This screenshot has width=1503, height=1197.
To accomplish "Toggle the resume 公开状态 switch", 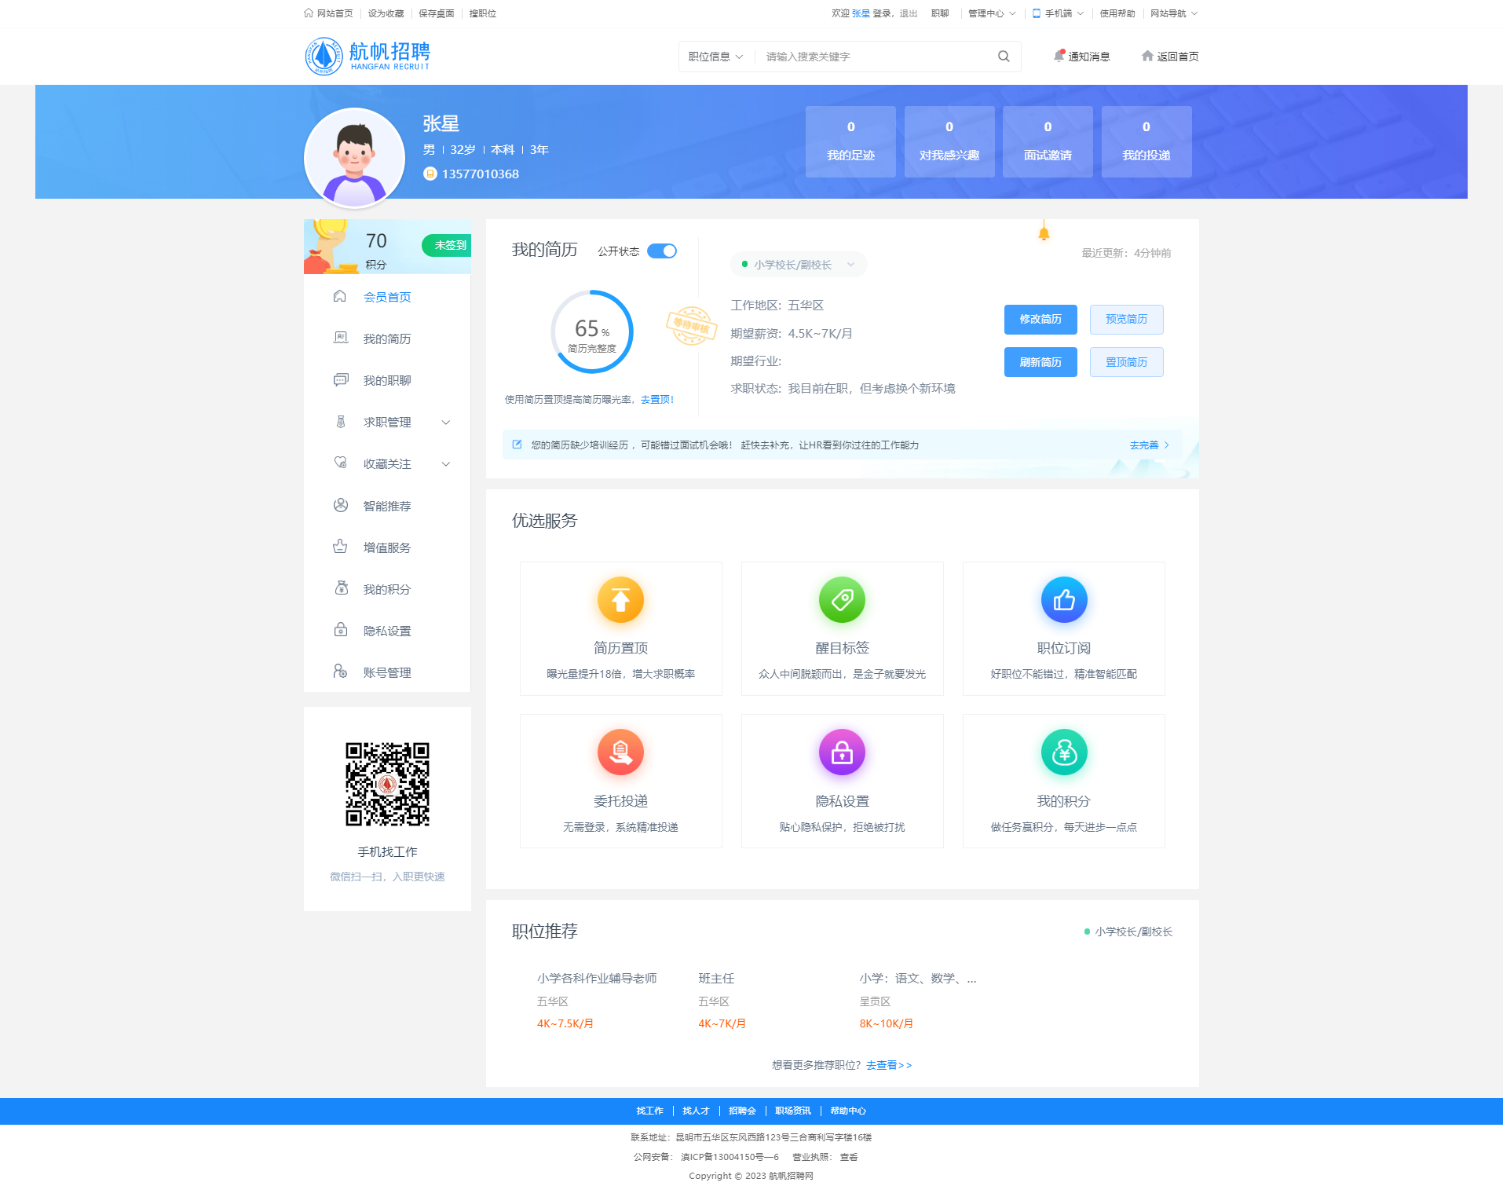I will (662, 251).
